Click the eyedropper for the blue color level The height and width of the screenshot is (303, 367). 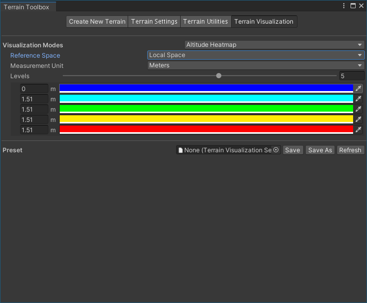pos(359,88)
